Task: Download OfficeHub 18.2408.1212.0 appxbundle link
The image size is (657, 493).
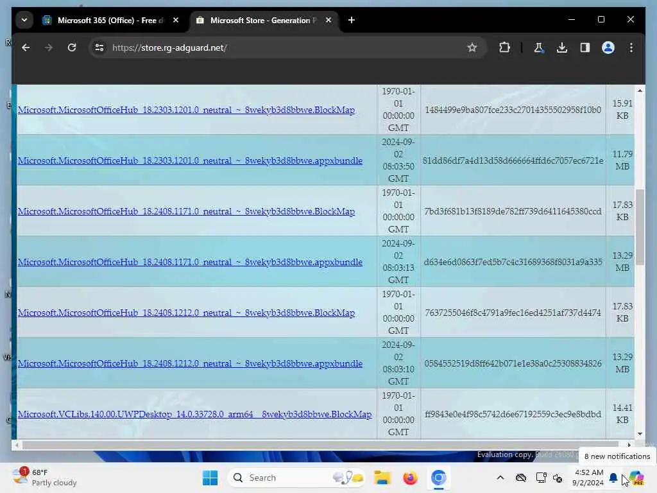Action: pyautogui.click(x=190, y=363)
